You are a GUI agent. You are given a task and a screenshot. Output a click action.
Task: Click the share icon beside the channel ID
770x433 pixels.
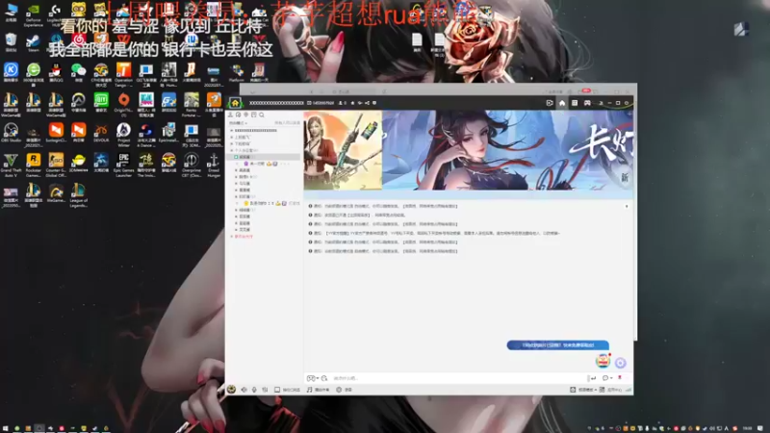[367, 103]
